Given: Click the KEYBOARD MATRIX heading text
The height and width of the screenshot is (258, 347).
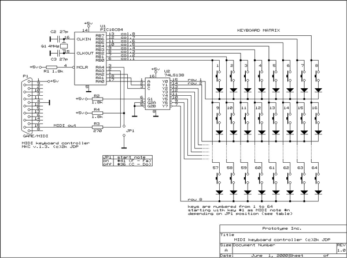Looking at the screenshot, I should click(x=259, y=30).
